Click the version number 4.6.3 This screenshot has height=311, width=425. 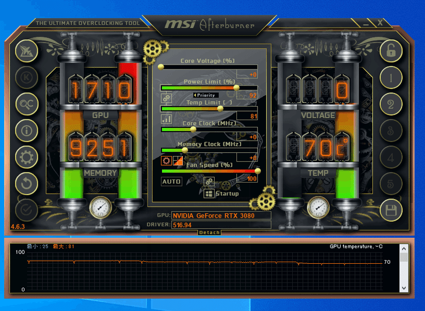coord(18,227)
